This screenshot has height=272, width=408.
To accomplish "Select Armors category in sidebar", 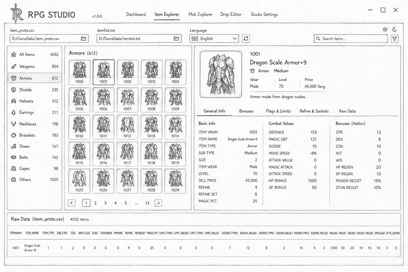I will [35, 78].
